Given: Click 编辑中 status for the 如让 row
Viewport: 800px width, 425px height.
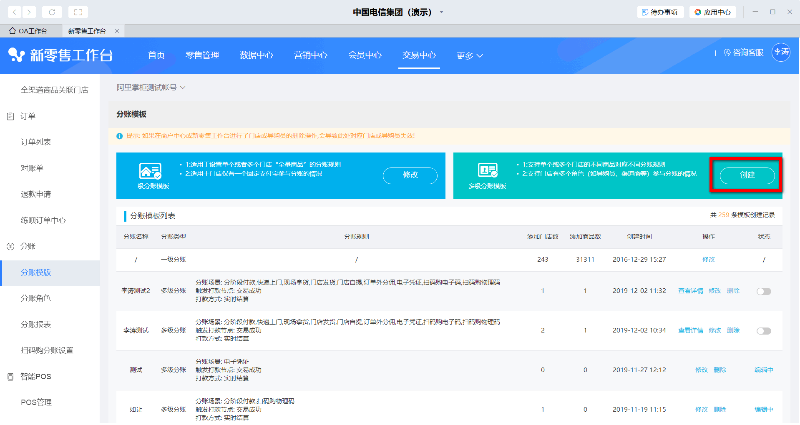Looking at the screenshot, I should pyautogui.click(x=764, y=410).
